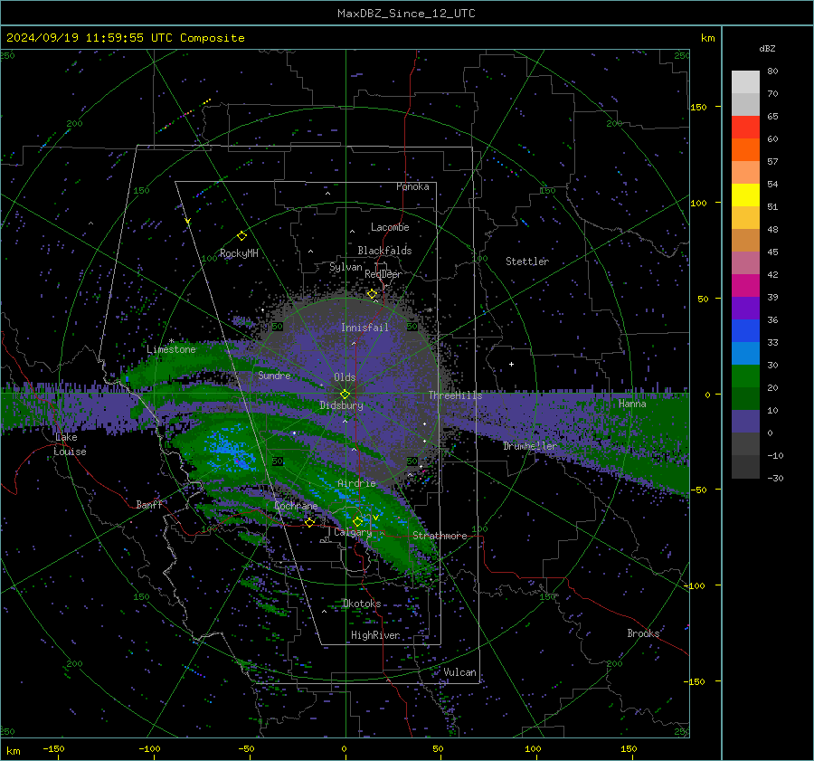Click the Vulcan town label
The height and width of the screenshot is (761, 814).
[460, 672]
